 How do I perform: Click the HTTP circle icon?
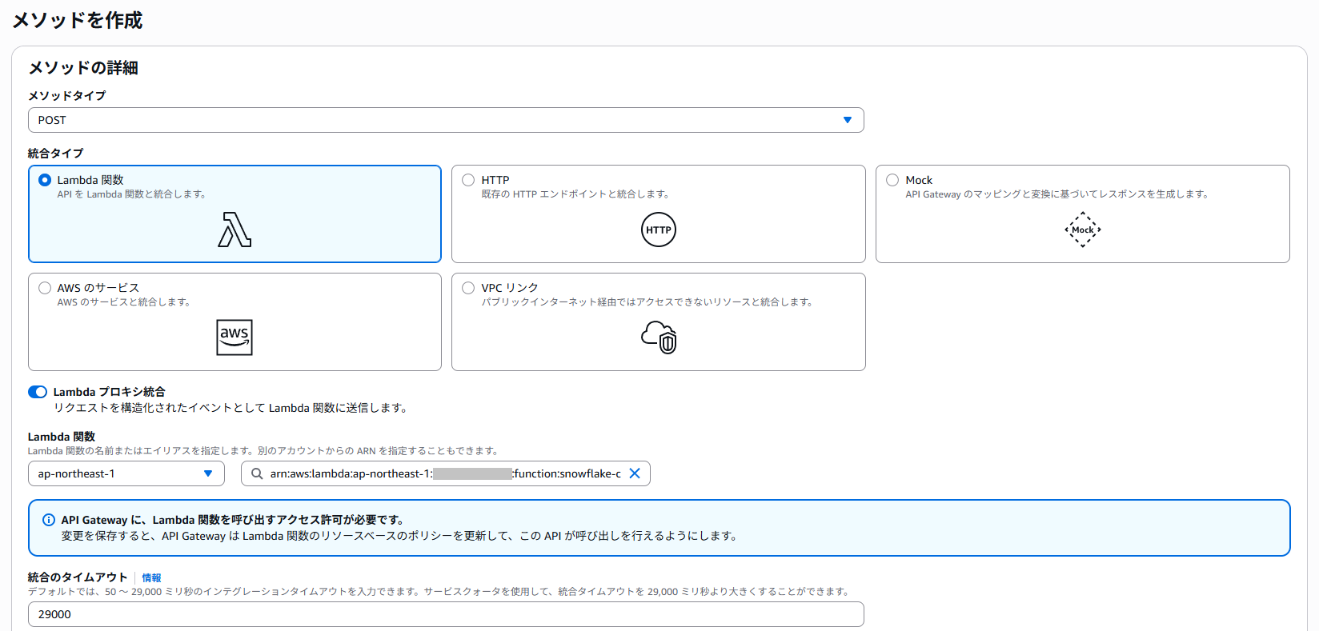[659, 230]
